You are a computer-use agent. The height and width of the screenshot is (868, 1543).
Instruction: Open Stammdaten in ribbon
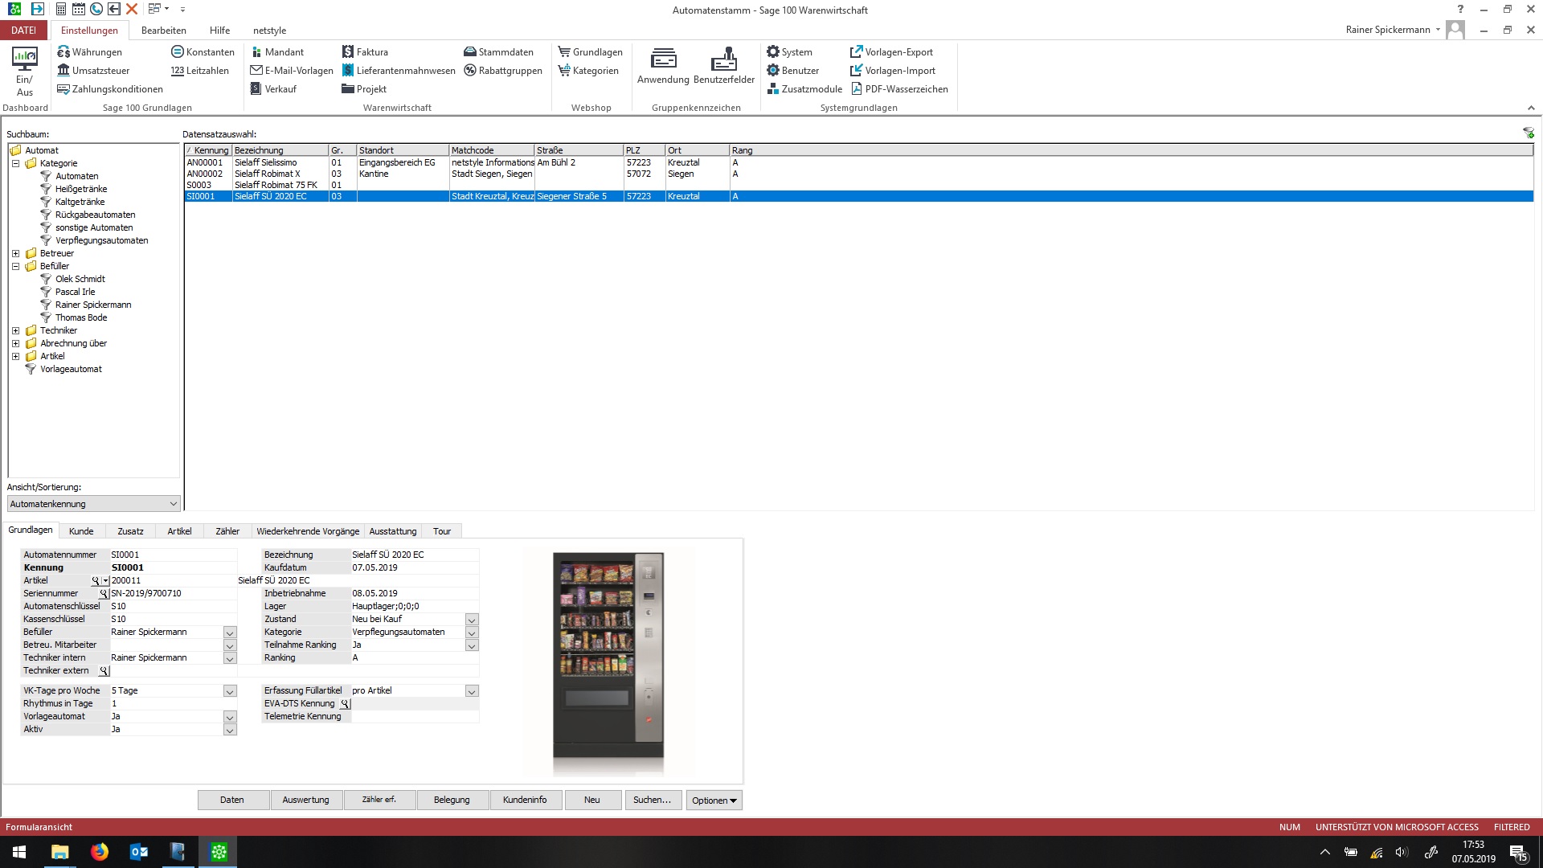pos(498,52)
